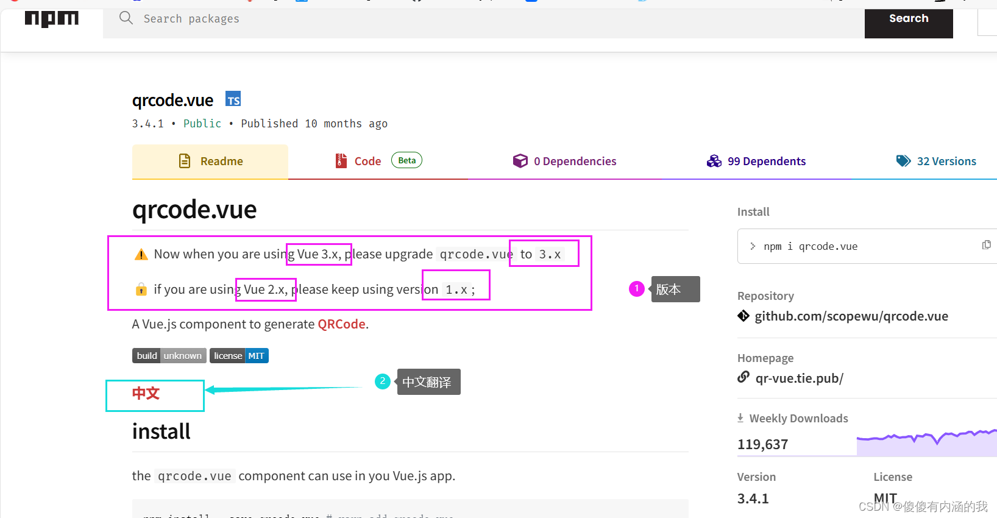Switch to the Code tab
The height and width of the screenshot is (518, 997).
(378, 161)
